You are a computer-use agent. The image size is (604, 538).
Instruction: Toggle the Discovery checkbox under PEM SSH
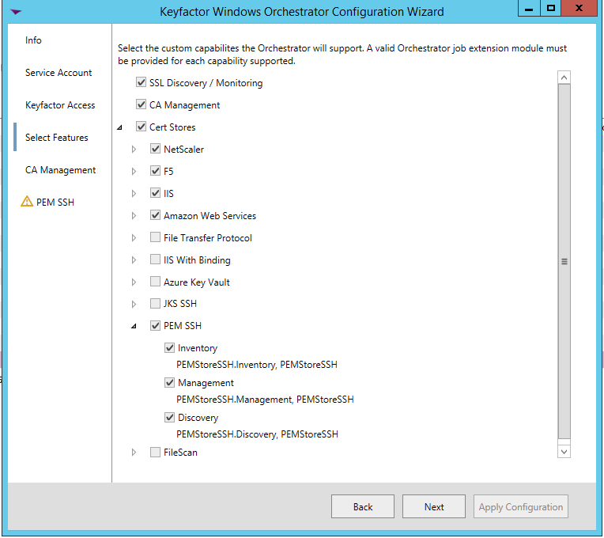tap(169, 418)
